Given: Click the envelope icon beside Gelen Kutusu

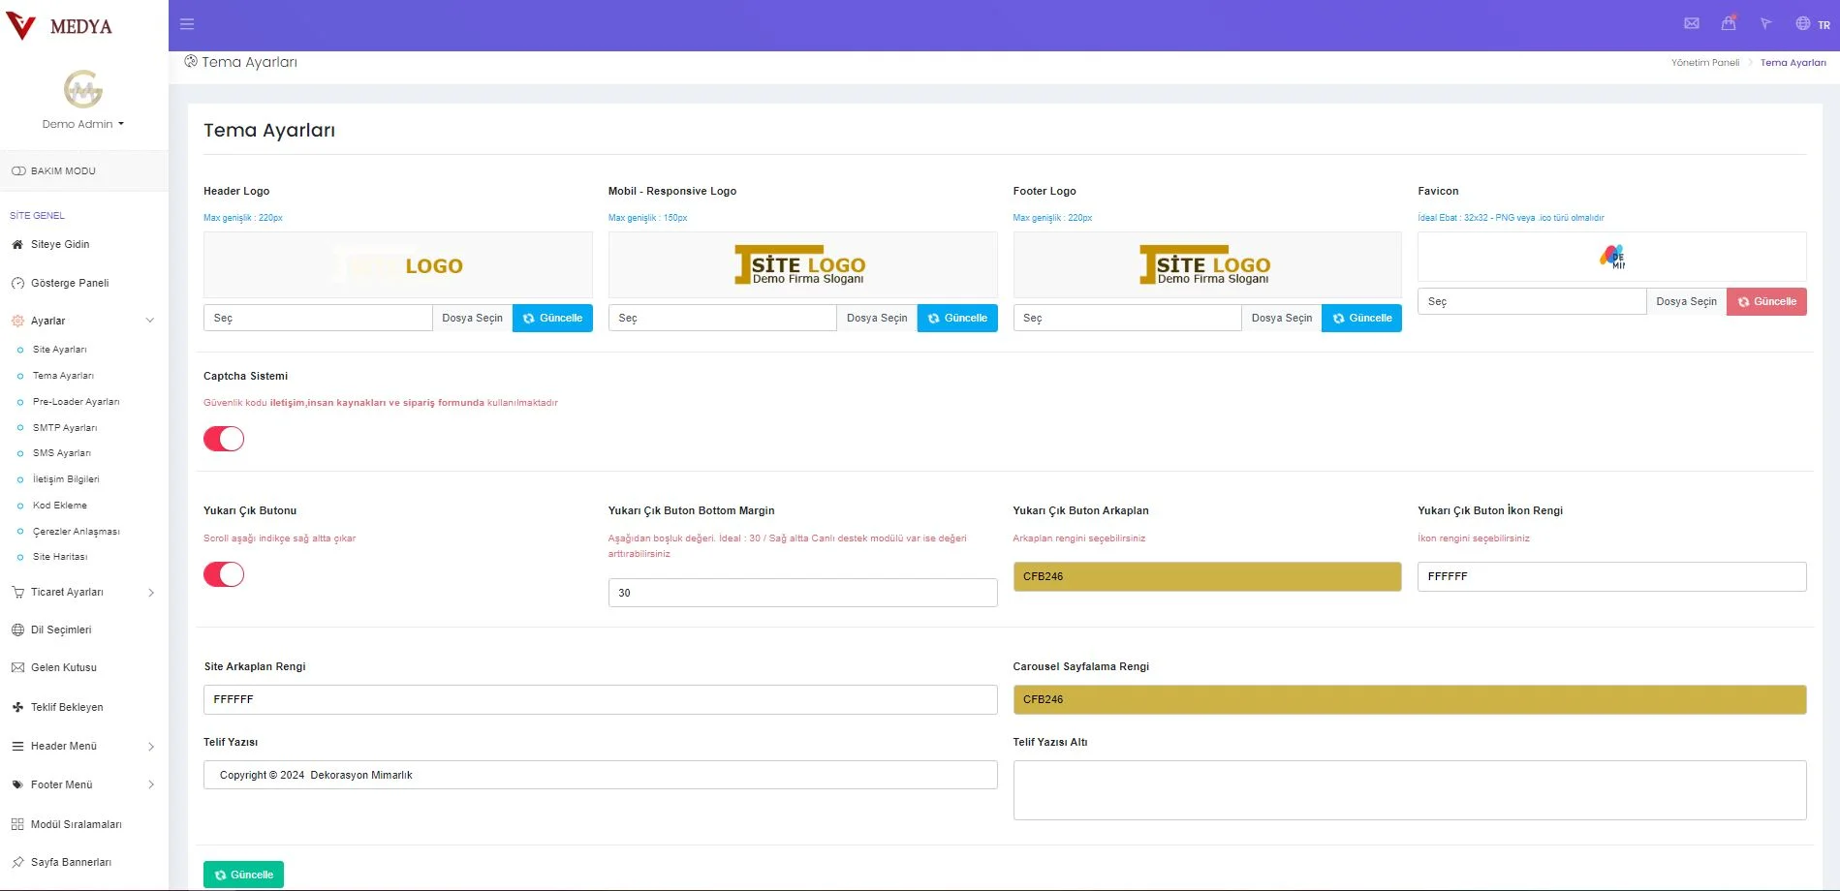Looking at the screenshot, I should 17,668.
